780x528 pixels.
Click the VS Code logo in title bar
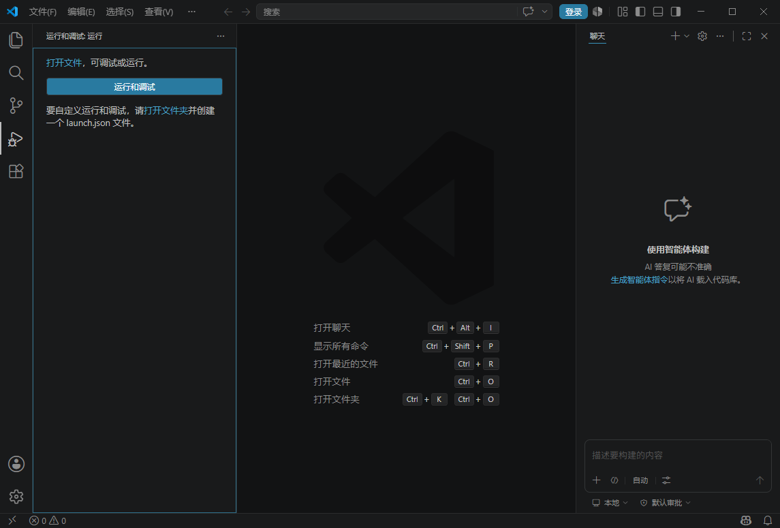coord(12,12)
